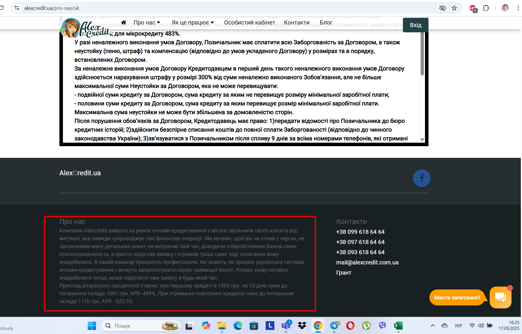Show hidden system tray icons

pyautogui.click(x=433, y=326)
